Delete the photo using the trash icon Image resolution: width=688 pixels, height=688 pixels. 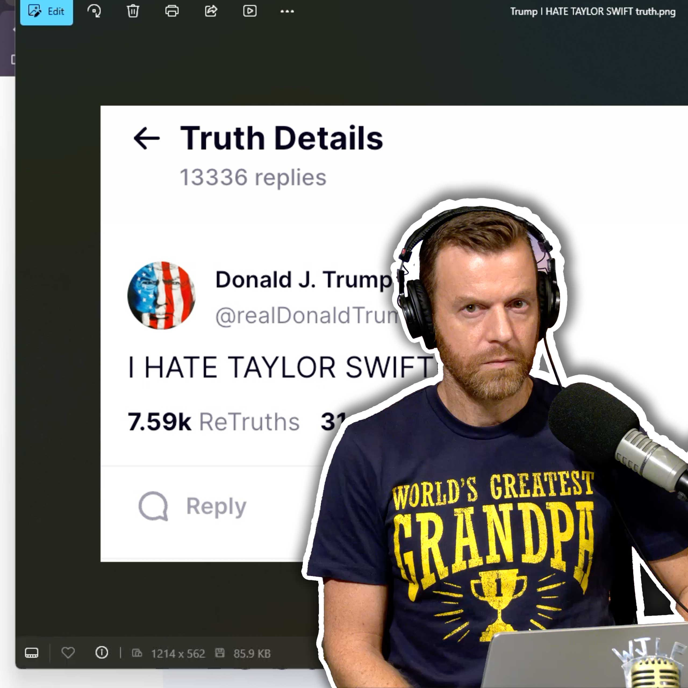[133, 11]
